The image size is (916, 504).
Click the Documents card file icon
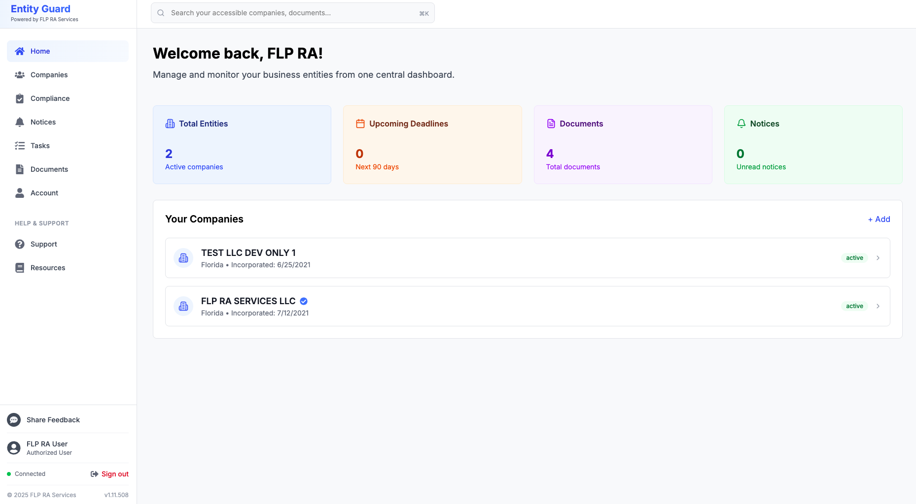551,124
